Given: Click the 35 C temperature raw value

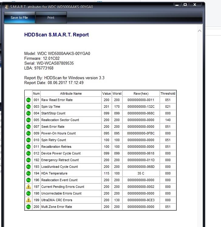Looking at the screenshot, I should [x=141, y=173].
